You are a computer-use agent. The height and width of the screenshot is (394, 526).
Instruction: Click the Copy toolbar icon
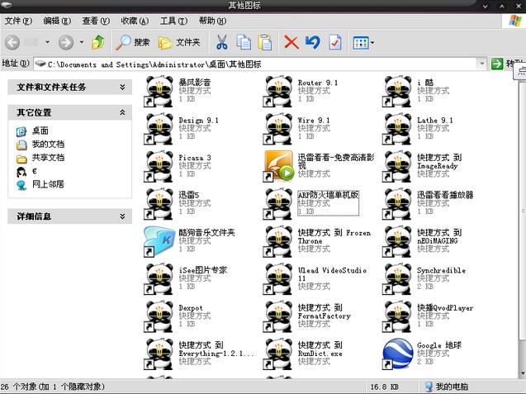click(x=244, y=43)
